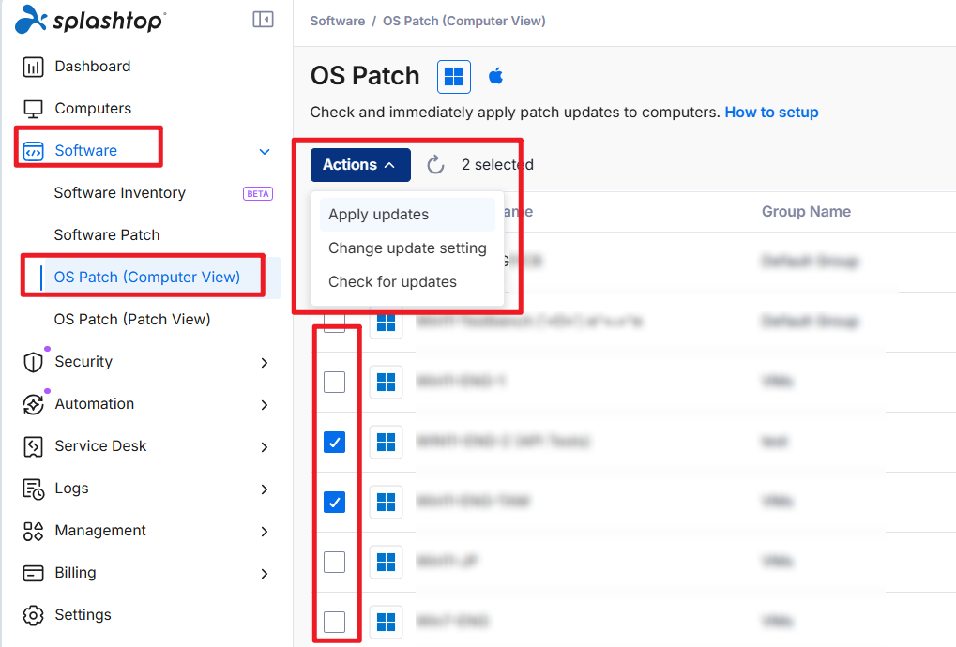This screenshot has height=647, width=956.
Task: Open the How to setup link
Action: click(x=771, y=113)
